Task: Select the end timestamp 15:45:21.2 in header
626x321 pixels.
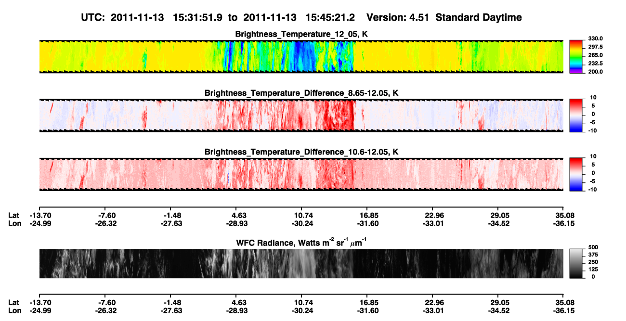Action: coord(331,18)
